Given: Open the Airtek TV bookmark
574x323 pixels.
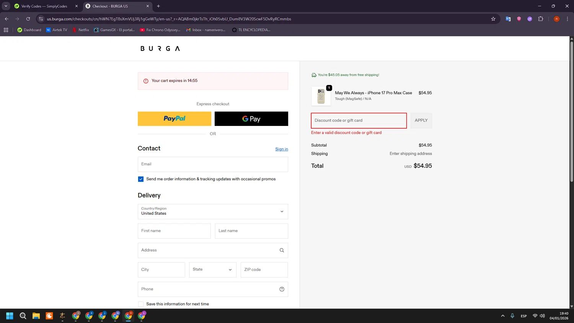Looking at the screenshot, I should tap(57, 30).
